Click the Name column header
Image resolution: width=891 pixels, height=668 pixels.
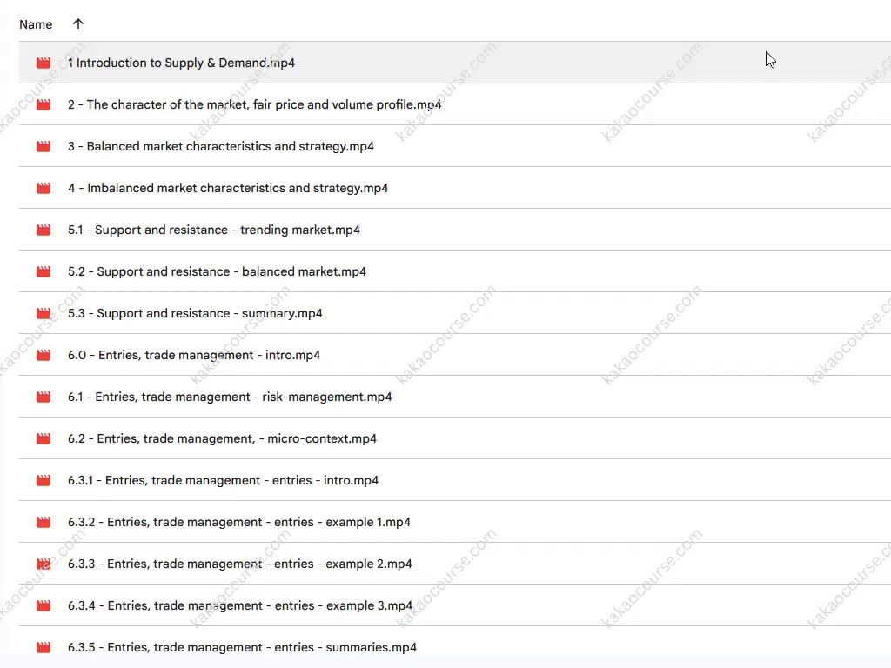(x=36, y=24)
